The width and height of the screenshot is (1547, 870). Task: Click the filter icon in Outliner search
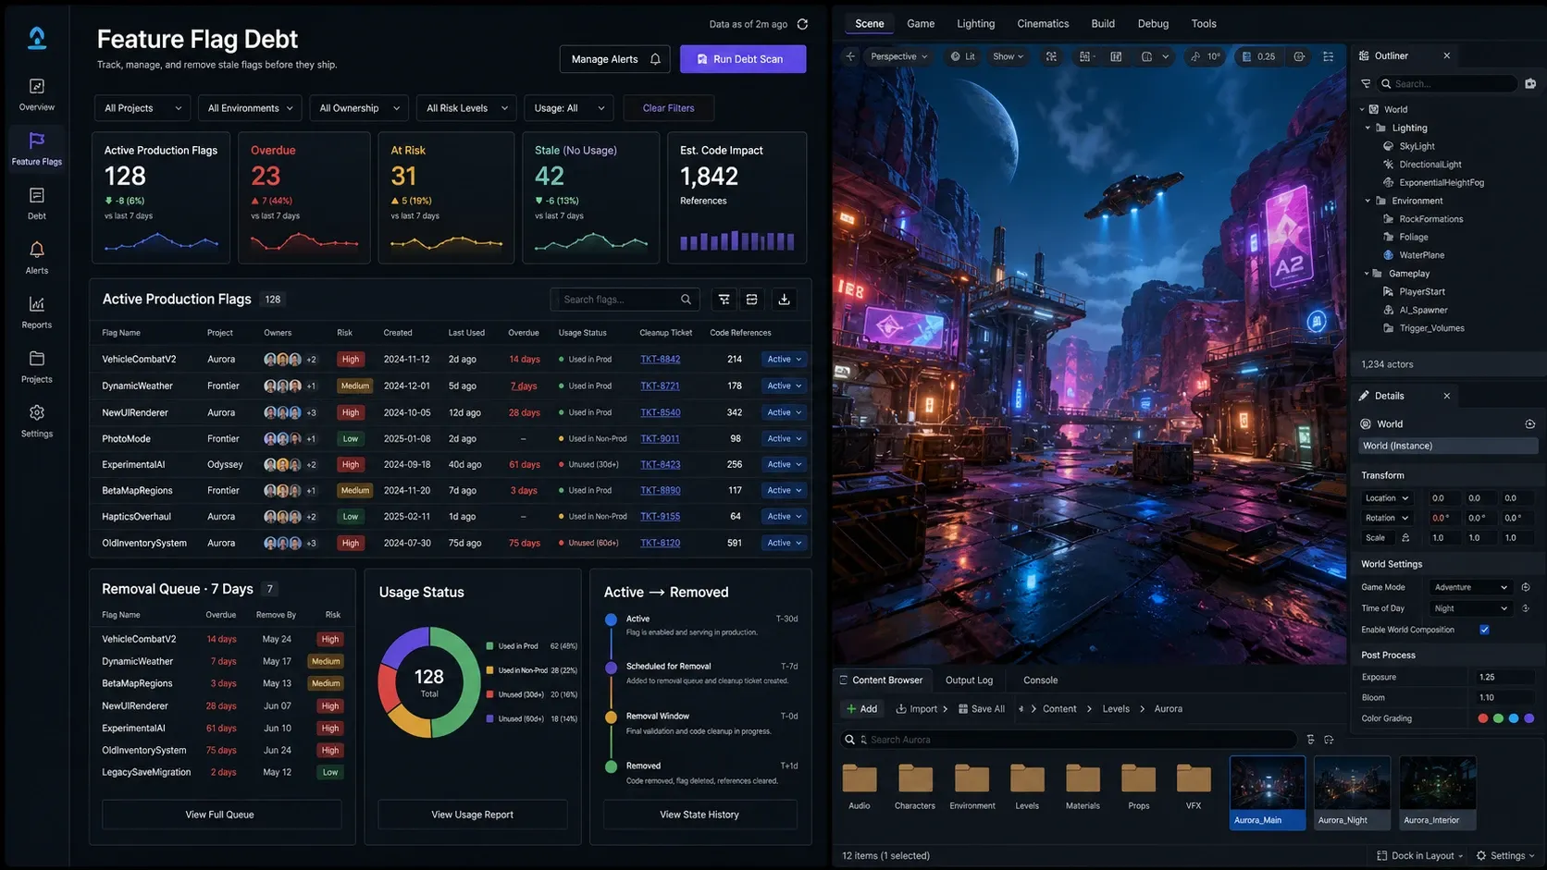(1366, 83)
